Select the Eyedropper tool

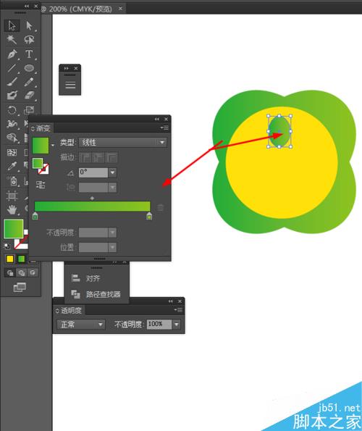[x=12, y=167]
